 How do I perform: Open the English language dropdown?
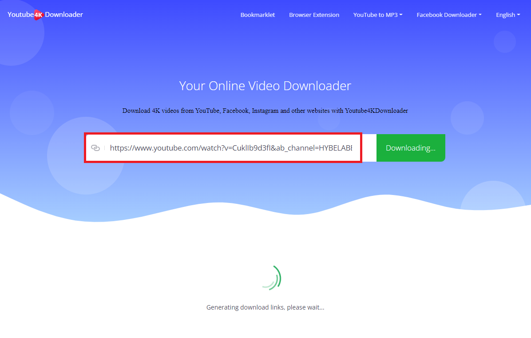507,15
